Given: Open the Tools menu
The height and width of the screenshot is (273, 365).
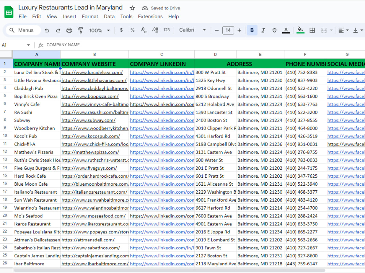Looking at the screenshot, I should coord(126,16).
